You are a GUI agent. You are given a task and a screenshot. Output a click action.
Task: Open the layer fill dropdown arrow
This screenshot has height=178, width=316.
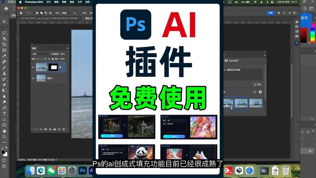(x=68, y=59)
